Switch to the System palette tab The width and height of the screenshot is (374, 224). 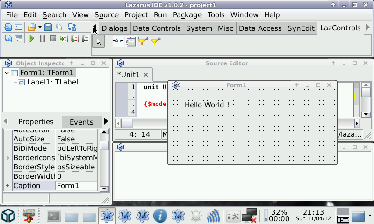(199, 28)
